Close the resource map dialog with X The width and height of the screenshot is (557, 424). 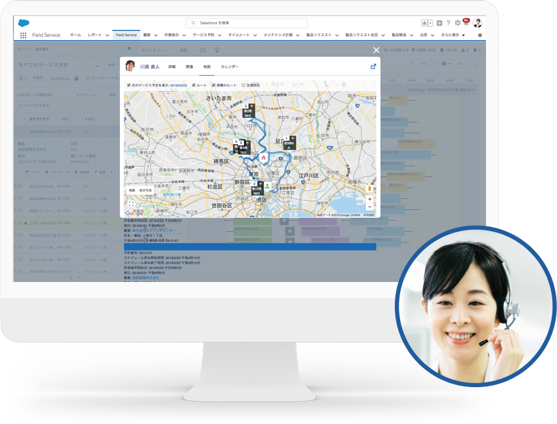(x=376, y=50)
